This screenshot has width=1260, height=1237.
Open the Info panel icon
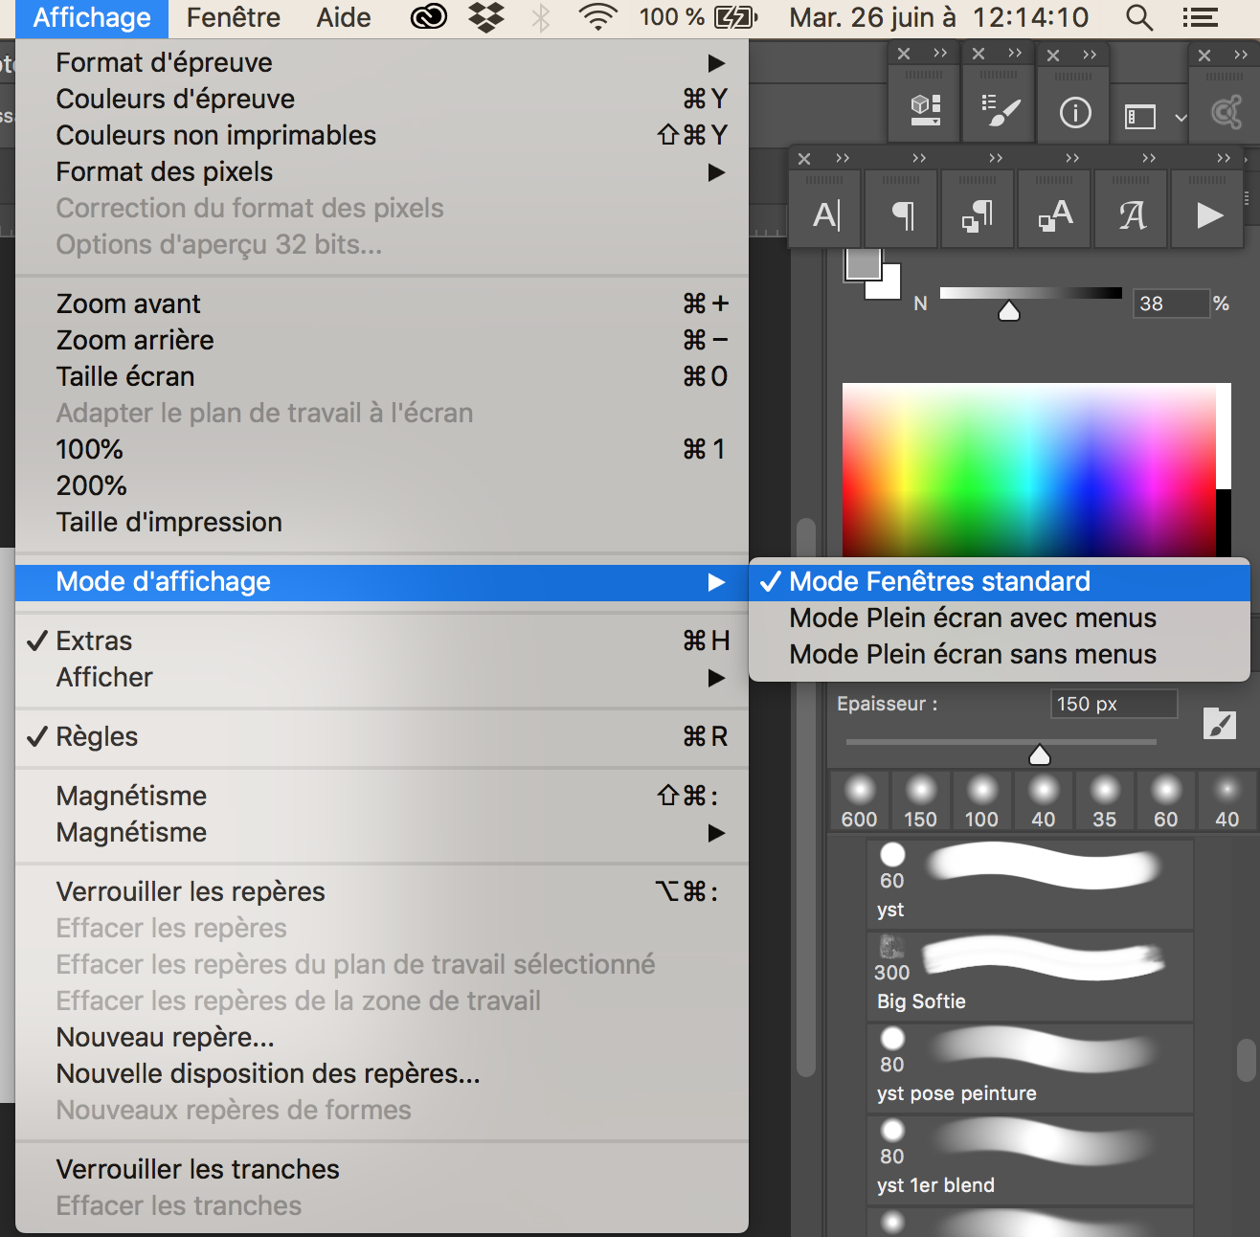click(x=1074, y=113)
